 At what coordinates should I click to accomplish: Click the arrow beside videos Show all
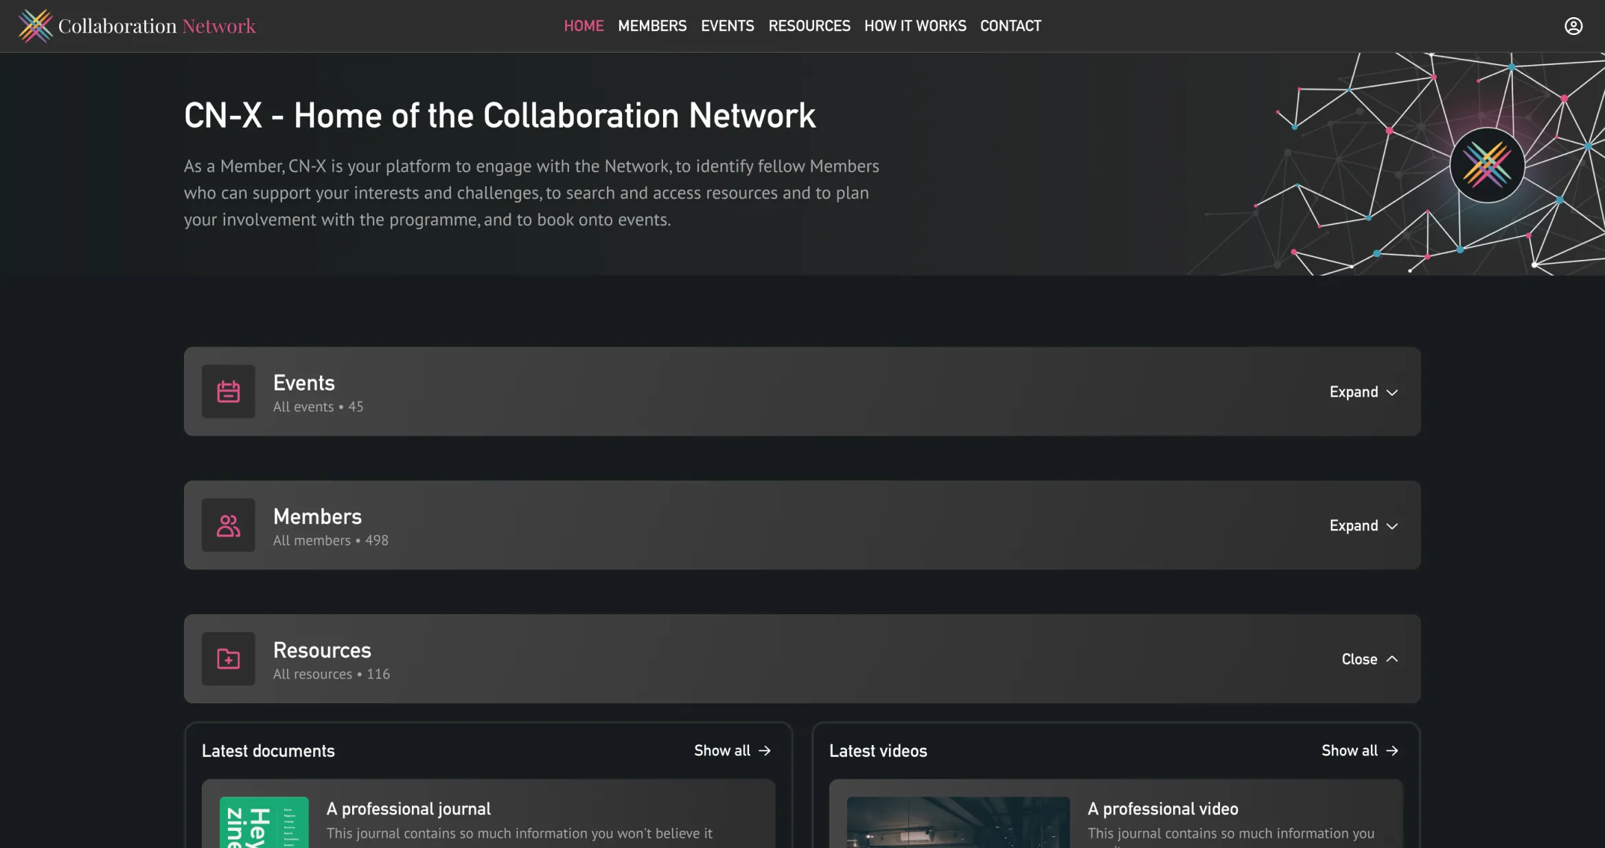pyautogui.click(x=1392, y=751)
